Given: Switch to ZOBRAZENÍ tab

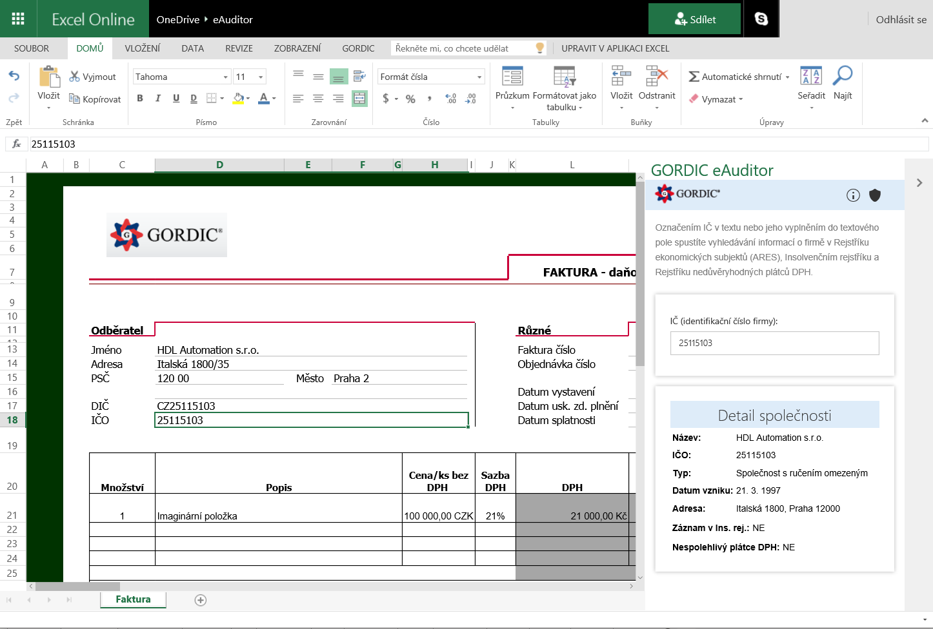Looking at the screenshot, I should (x=297, y=48).
